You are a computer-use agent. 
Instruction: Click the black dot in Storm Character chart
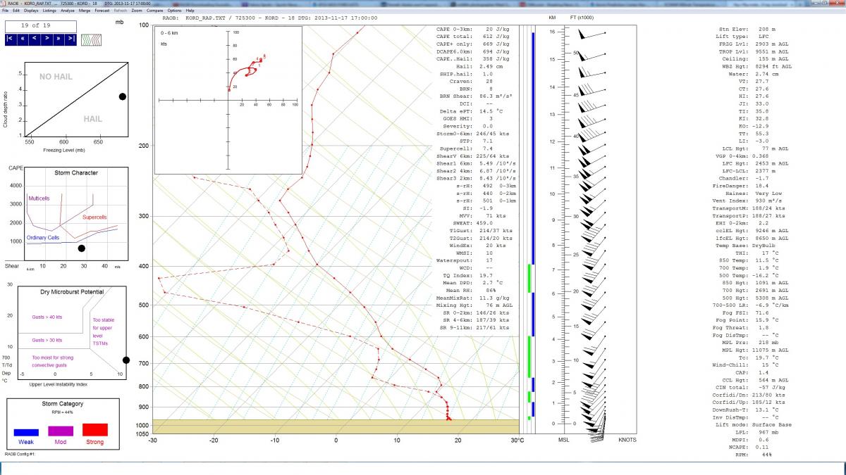click(x=81, y=248)
